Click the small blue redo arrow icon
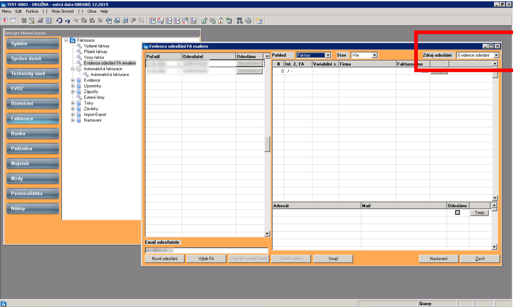The width and height of the screenshot is (513, 307). point(68,21)
